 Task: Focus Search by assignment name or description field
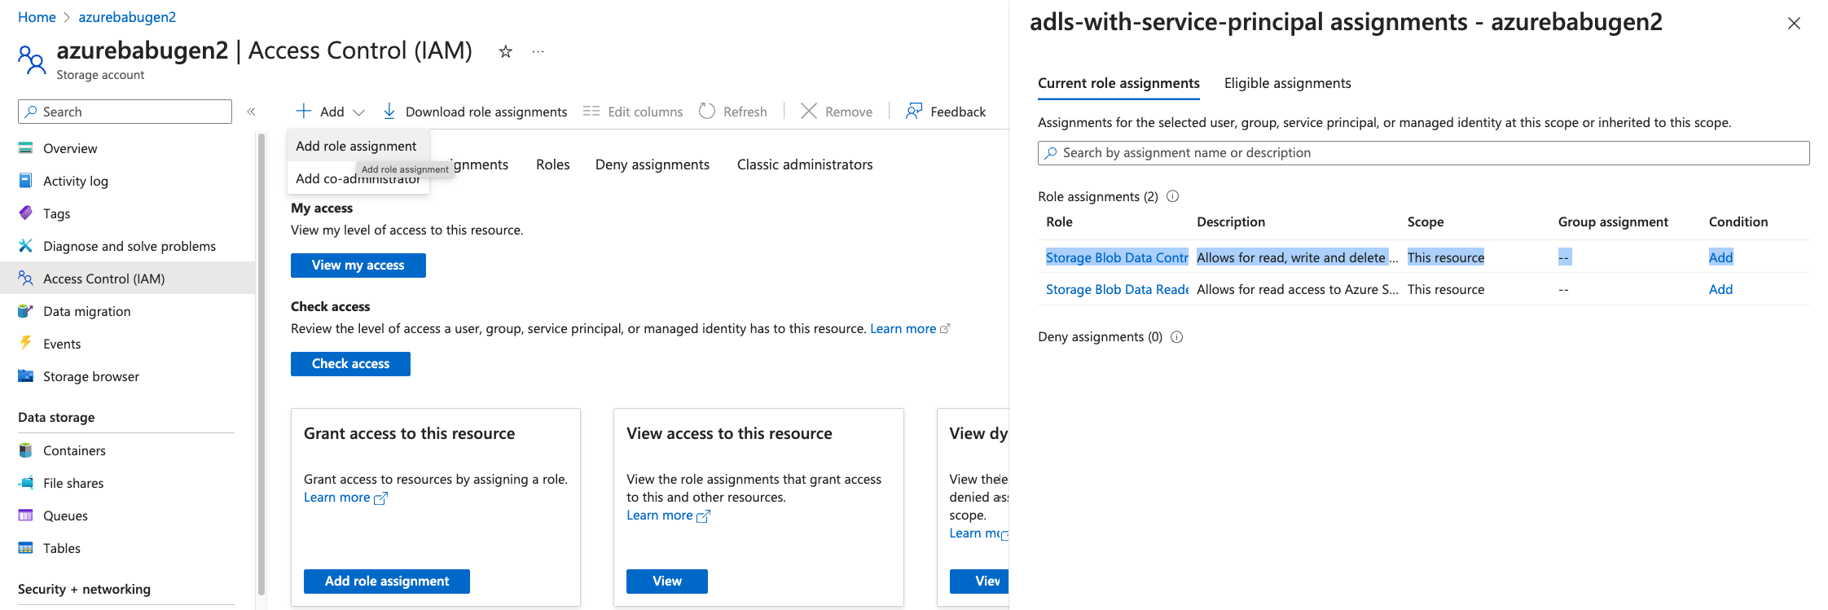pyautogui.click(x=1423, y=153)
